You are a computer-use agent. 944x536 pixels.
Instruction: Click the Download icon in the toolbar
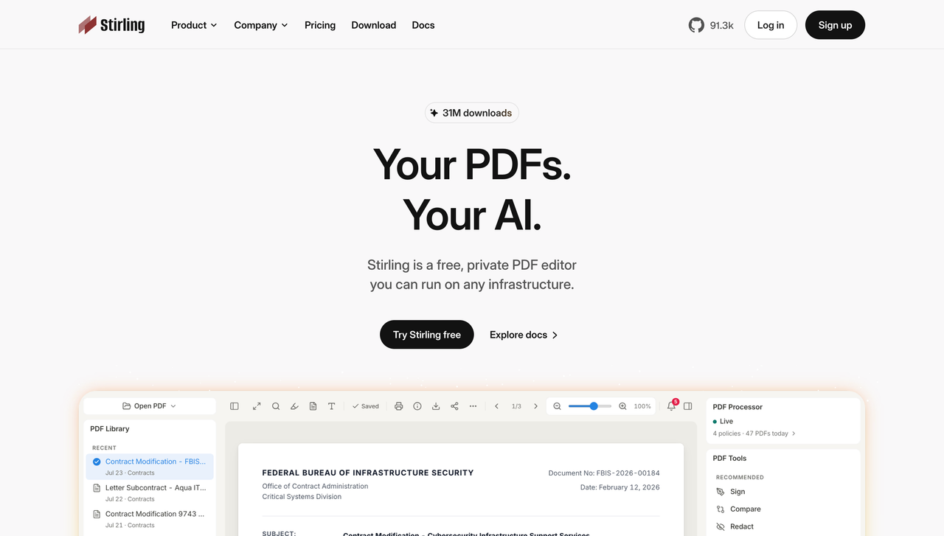click(x=436, y=406)
